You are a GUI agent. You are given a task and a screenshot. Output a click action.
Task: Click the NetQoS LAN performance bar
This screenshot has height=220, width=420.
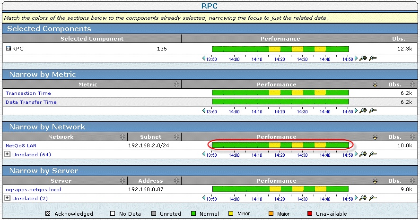pyautogui.click(x=280, y=145)
